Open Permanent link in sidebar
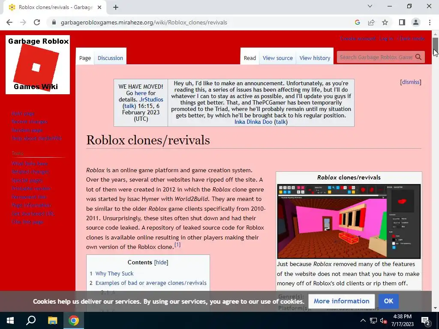 [29, 197]
